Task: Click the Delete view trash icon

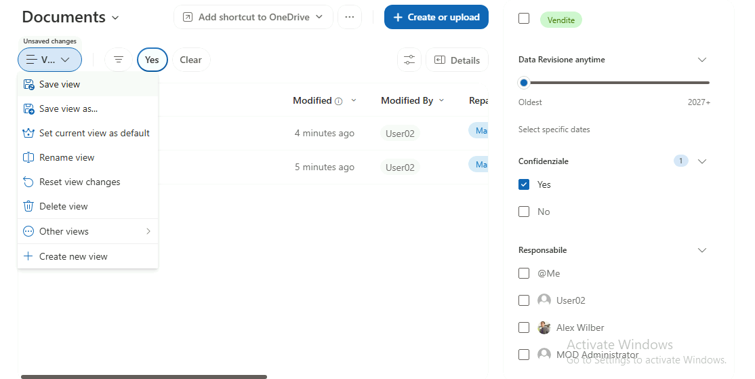Action: point(28,206)
